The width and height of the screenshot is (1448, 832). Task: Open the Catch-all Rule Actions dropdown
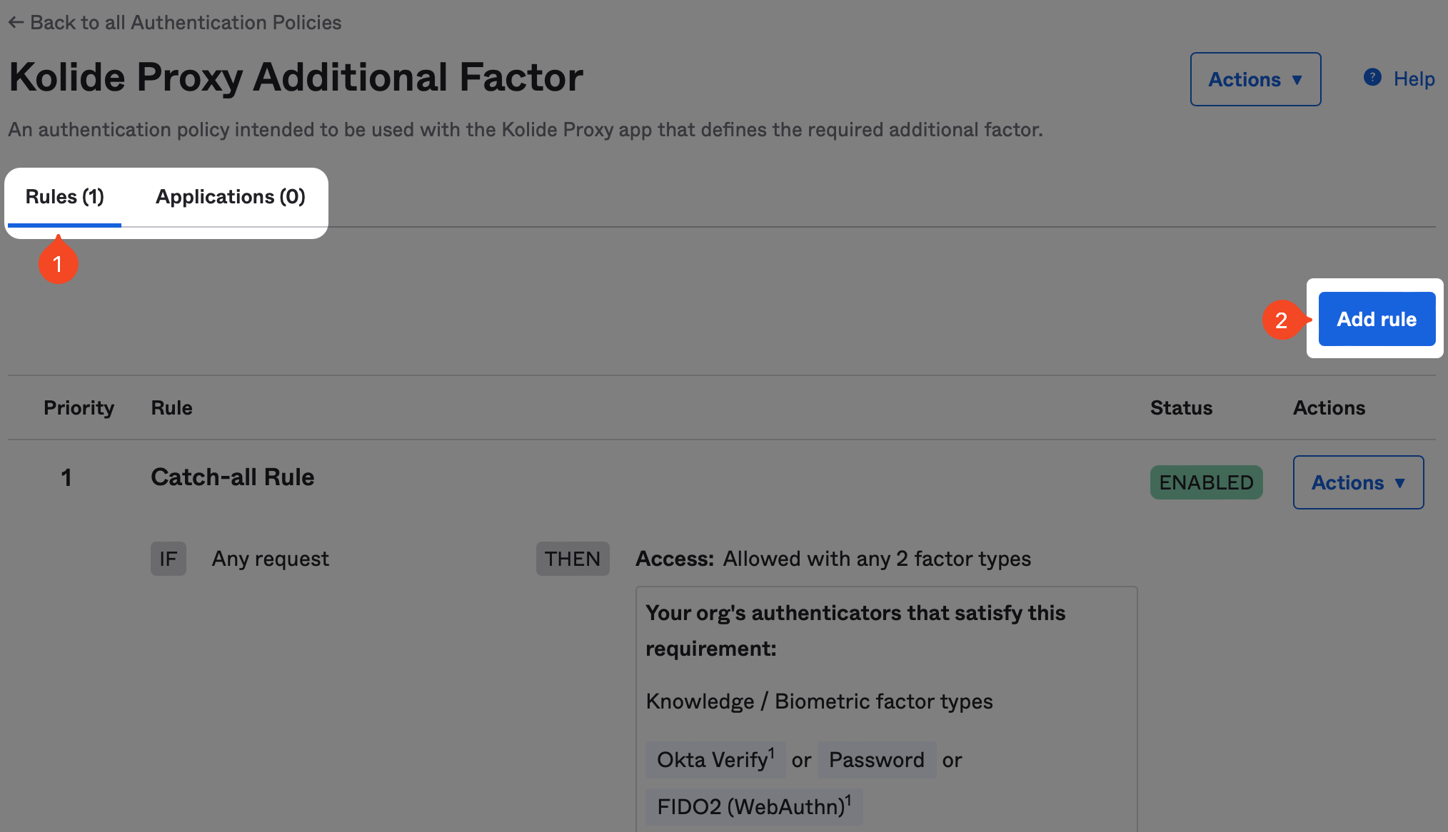(1358, 482)
